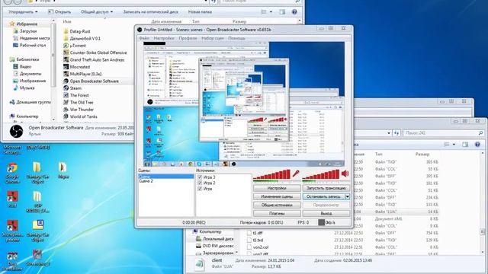Click Изменение сцены
488x274 pixels.
click(x=277, y=196)
